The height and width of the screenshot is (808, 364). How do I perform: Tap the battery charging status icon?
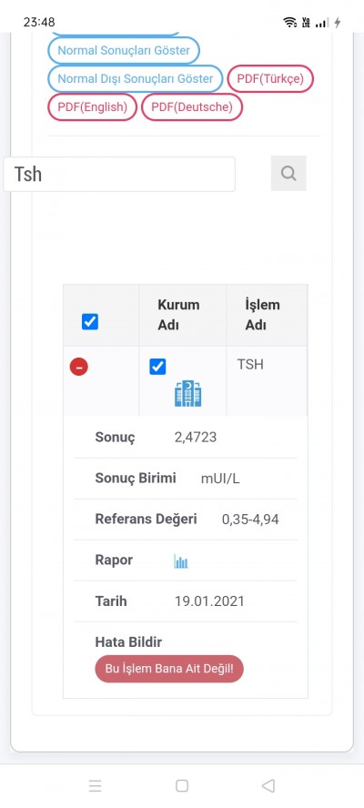coord(338,22)
